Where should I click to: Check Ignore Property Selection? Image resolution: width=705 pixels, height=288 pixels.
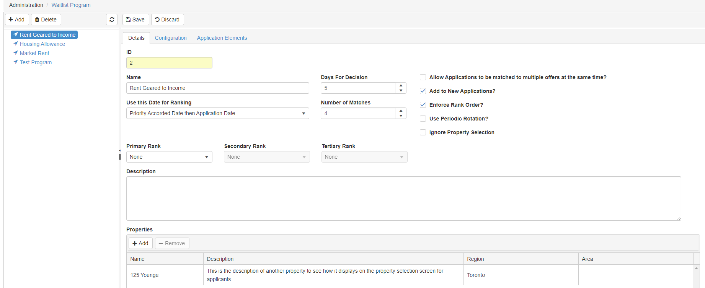pos(423,132)
